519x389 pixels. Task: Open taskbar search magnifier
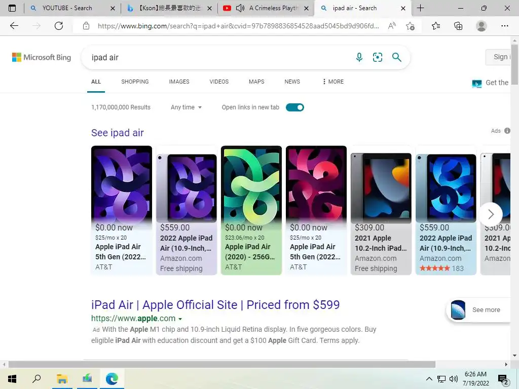pyautogui.click(x=36, y=378)
